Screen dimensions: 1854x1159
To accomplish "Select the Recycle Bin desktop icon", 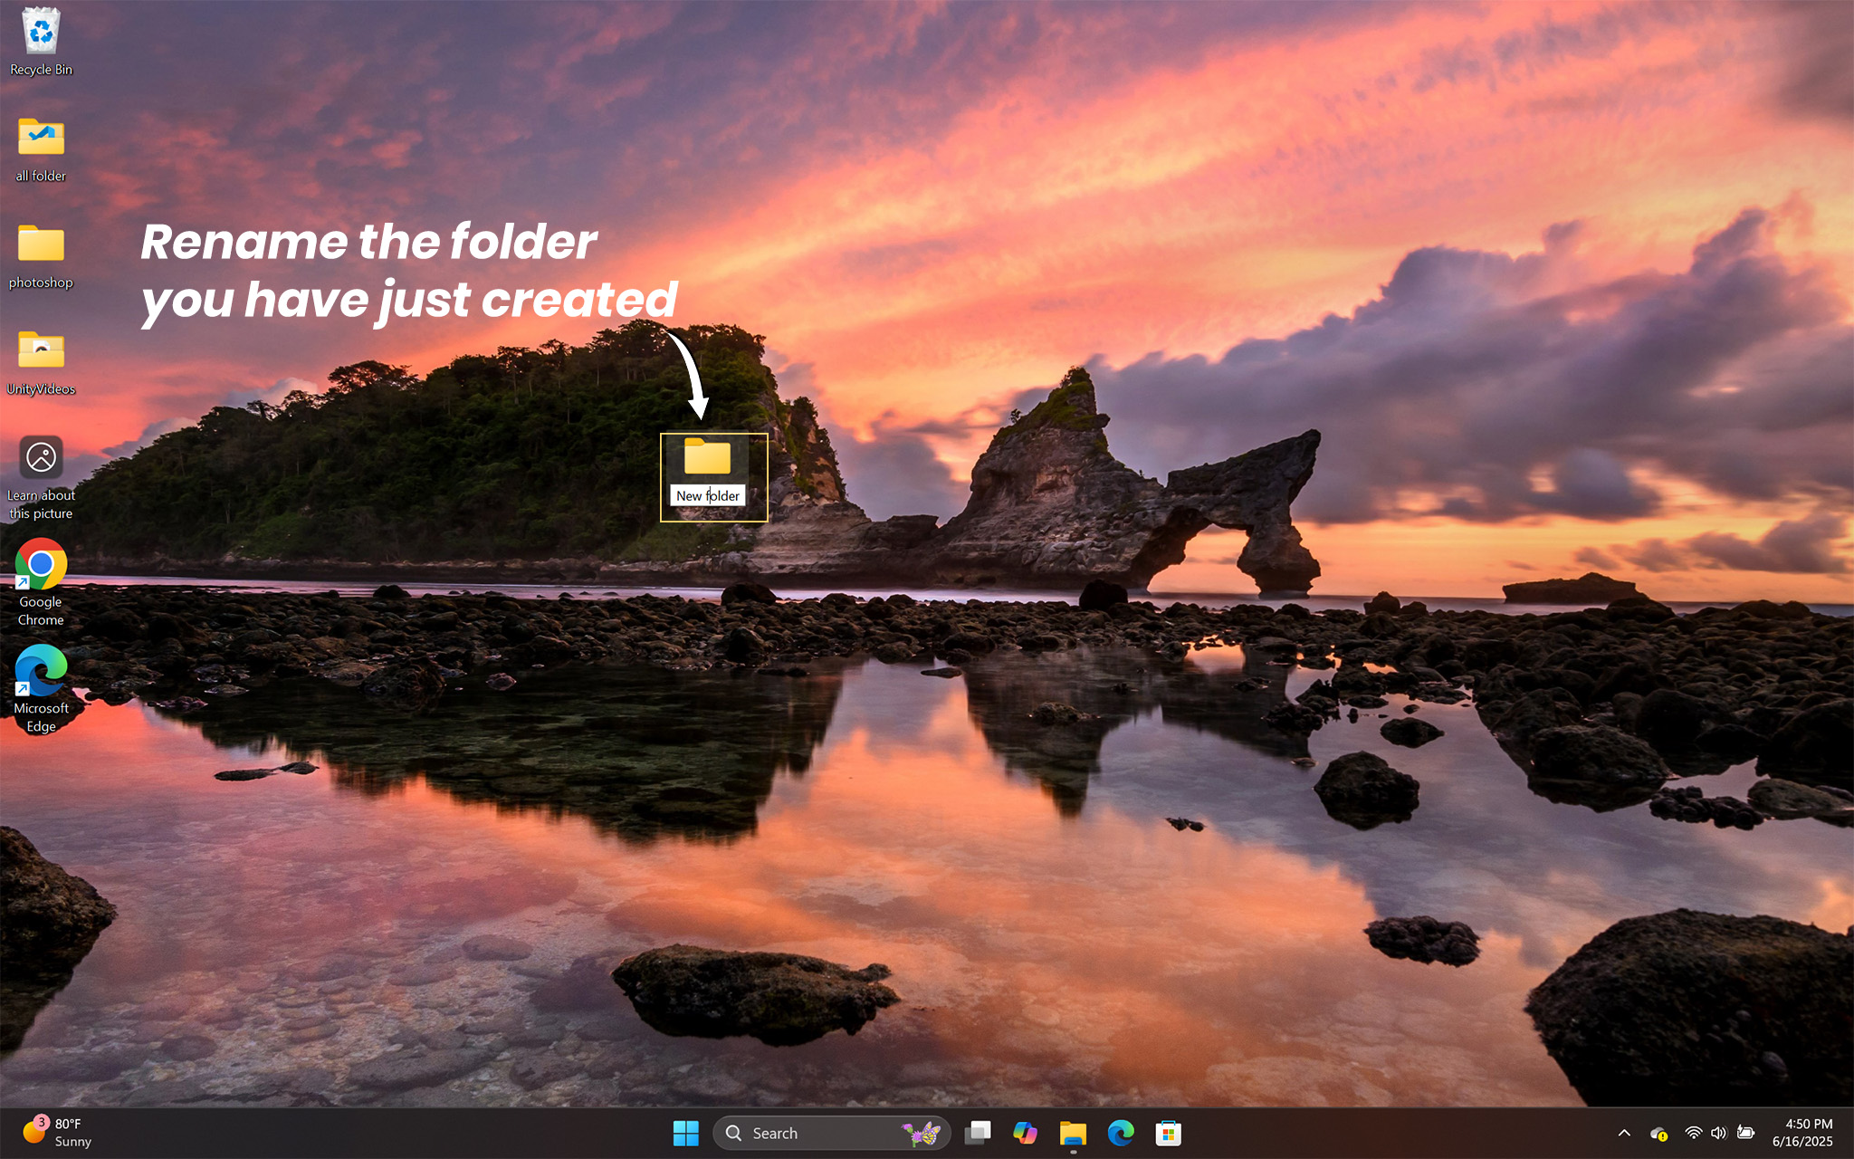I will click(41, 33).
